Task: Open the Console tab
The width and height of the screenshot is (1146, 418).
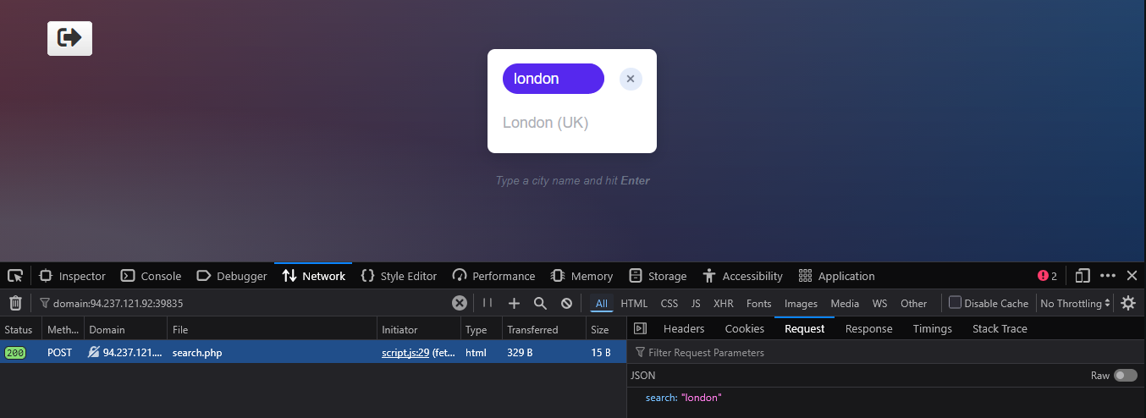Action: [151, 276]
